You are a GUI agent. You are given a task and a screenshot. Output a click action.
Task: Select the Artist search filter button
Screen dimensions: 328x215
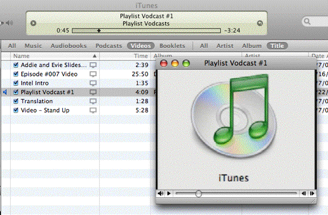point(225,46)
